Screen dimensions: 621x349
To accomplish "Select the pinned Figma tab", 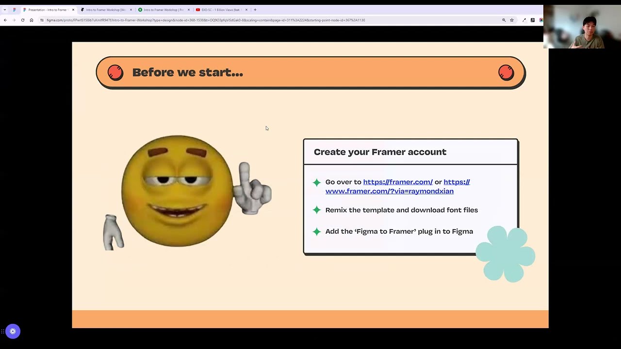I will (x=15, y=10).
